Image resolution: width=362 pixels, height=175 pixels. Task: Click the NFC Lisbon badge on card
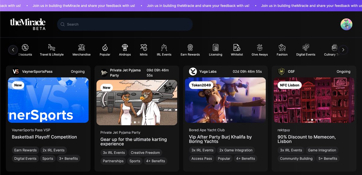point(290,85)
